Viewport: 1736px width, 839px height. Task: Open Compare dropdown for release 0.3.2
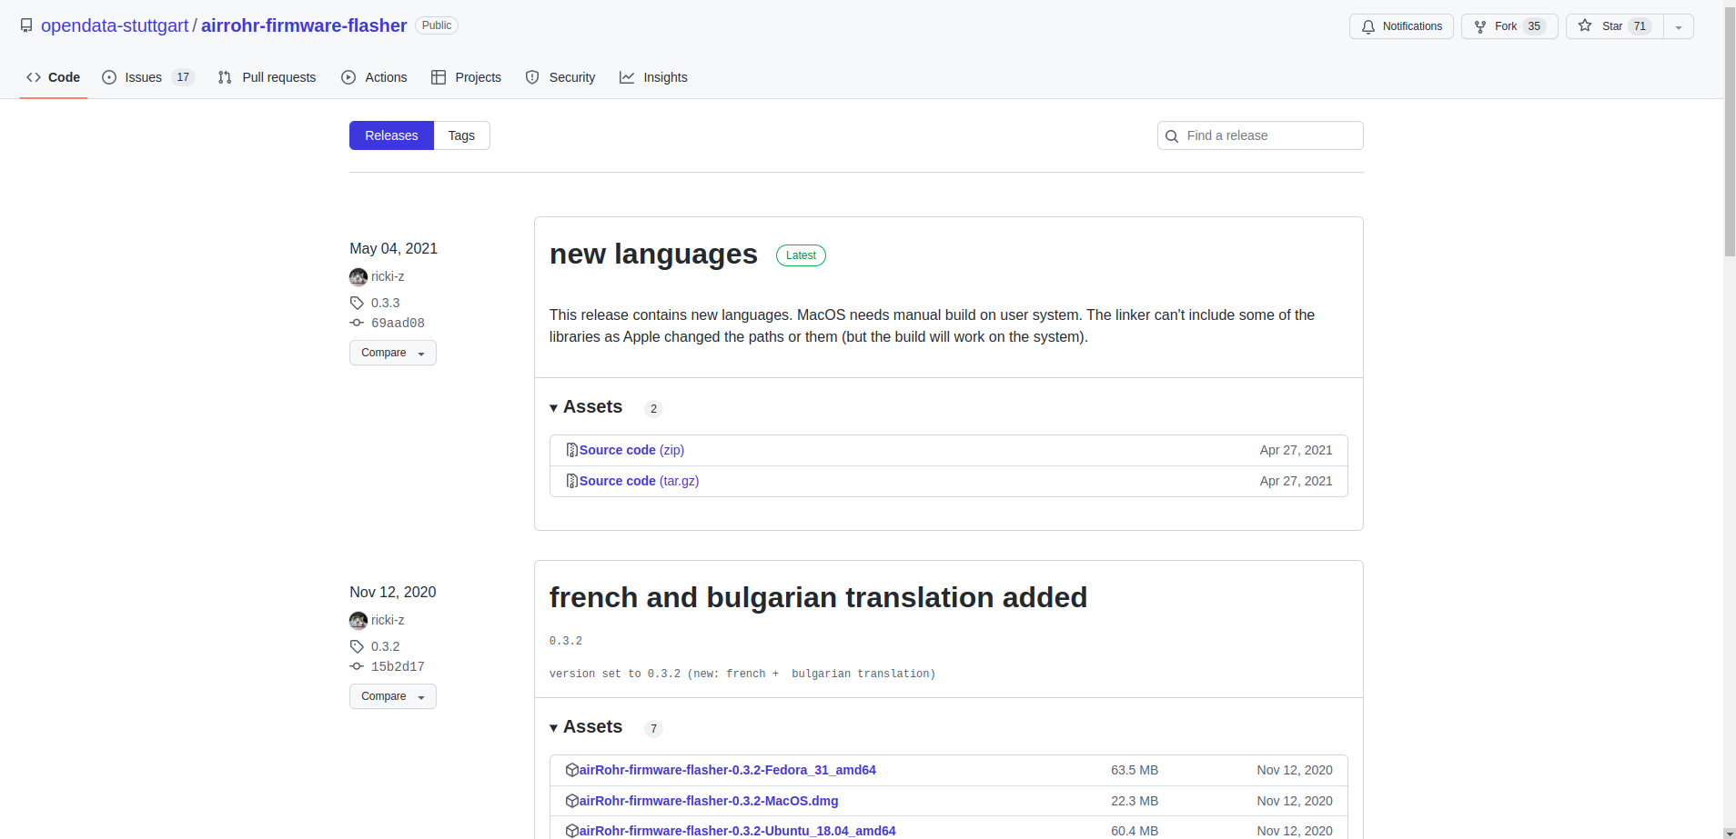pos(393,696)
